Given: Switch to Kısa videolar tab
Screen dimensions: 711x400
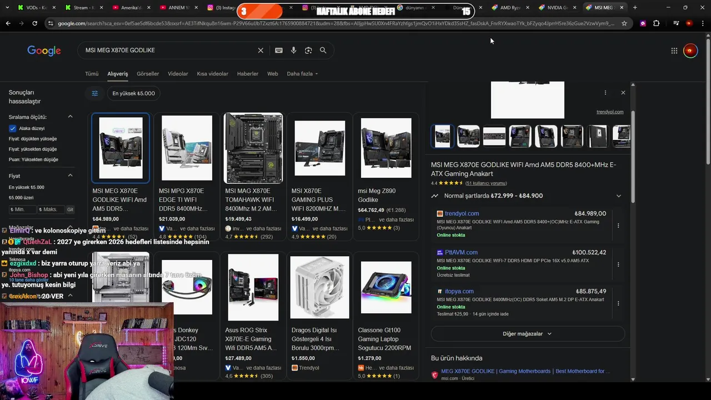Looking at the screenshot, I should pyautogui.click(x=212, y=74).
